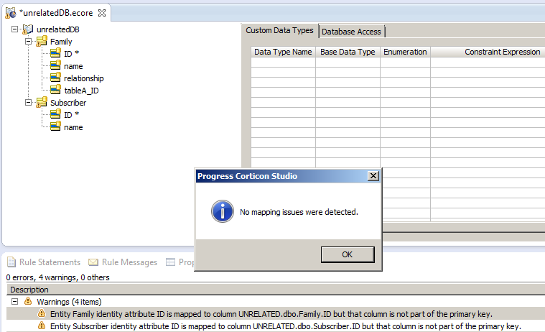Select the Entity Family identity attribute warning
The height and width of the screenshot is (332, 545).
click(276, 314)
